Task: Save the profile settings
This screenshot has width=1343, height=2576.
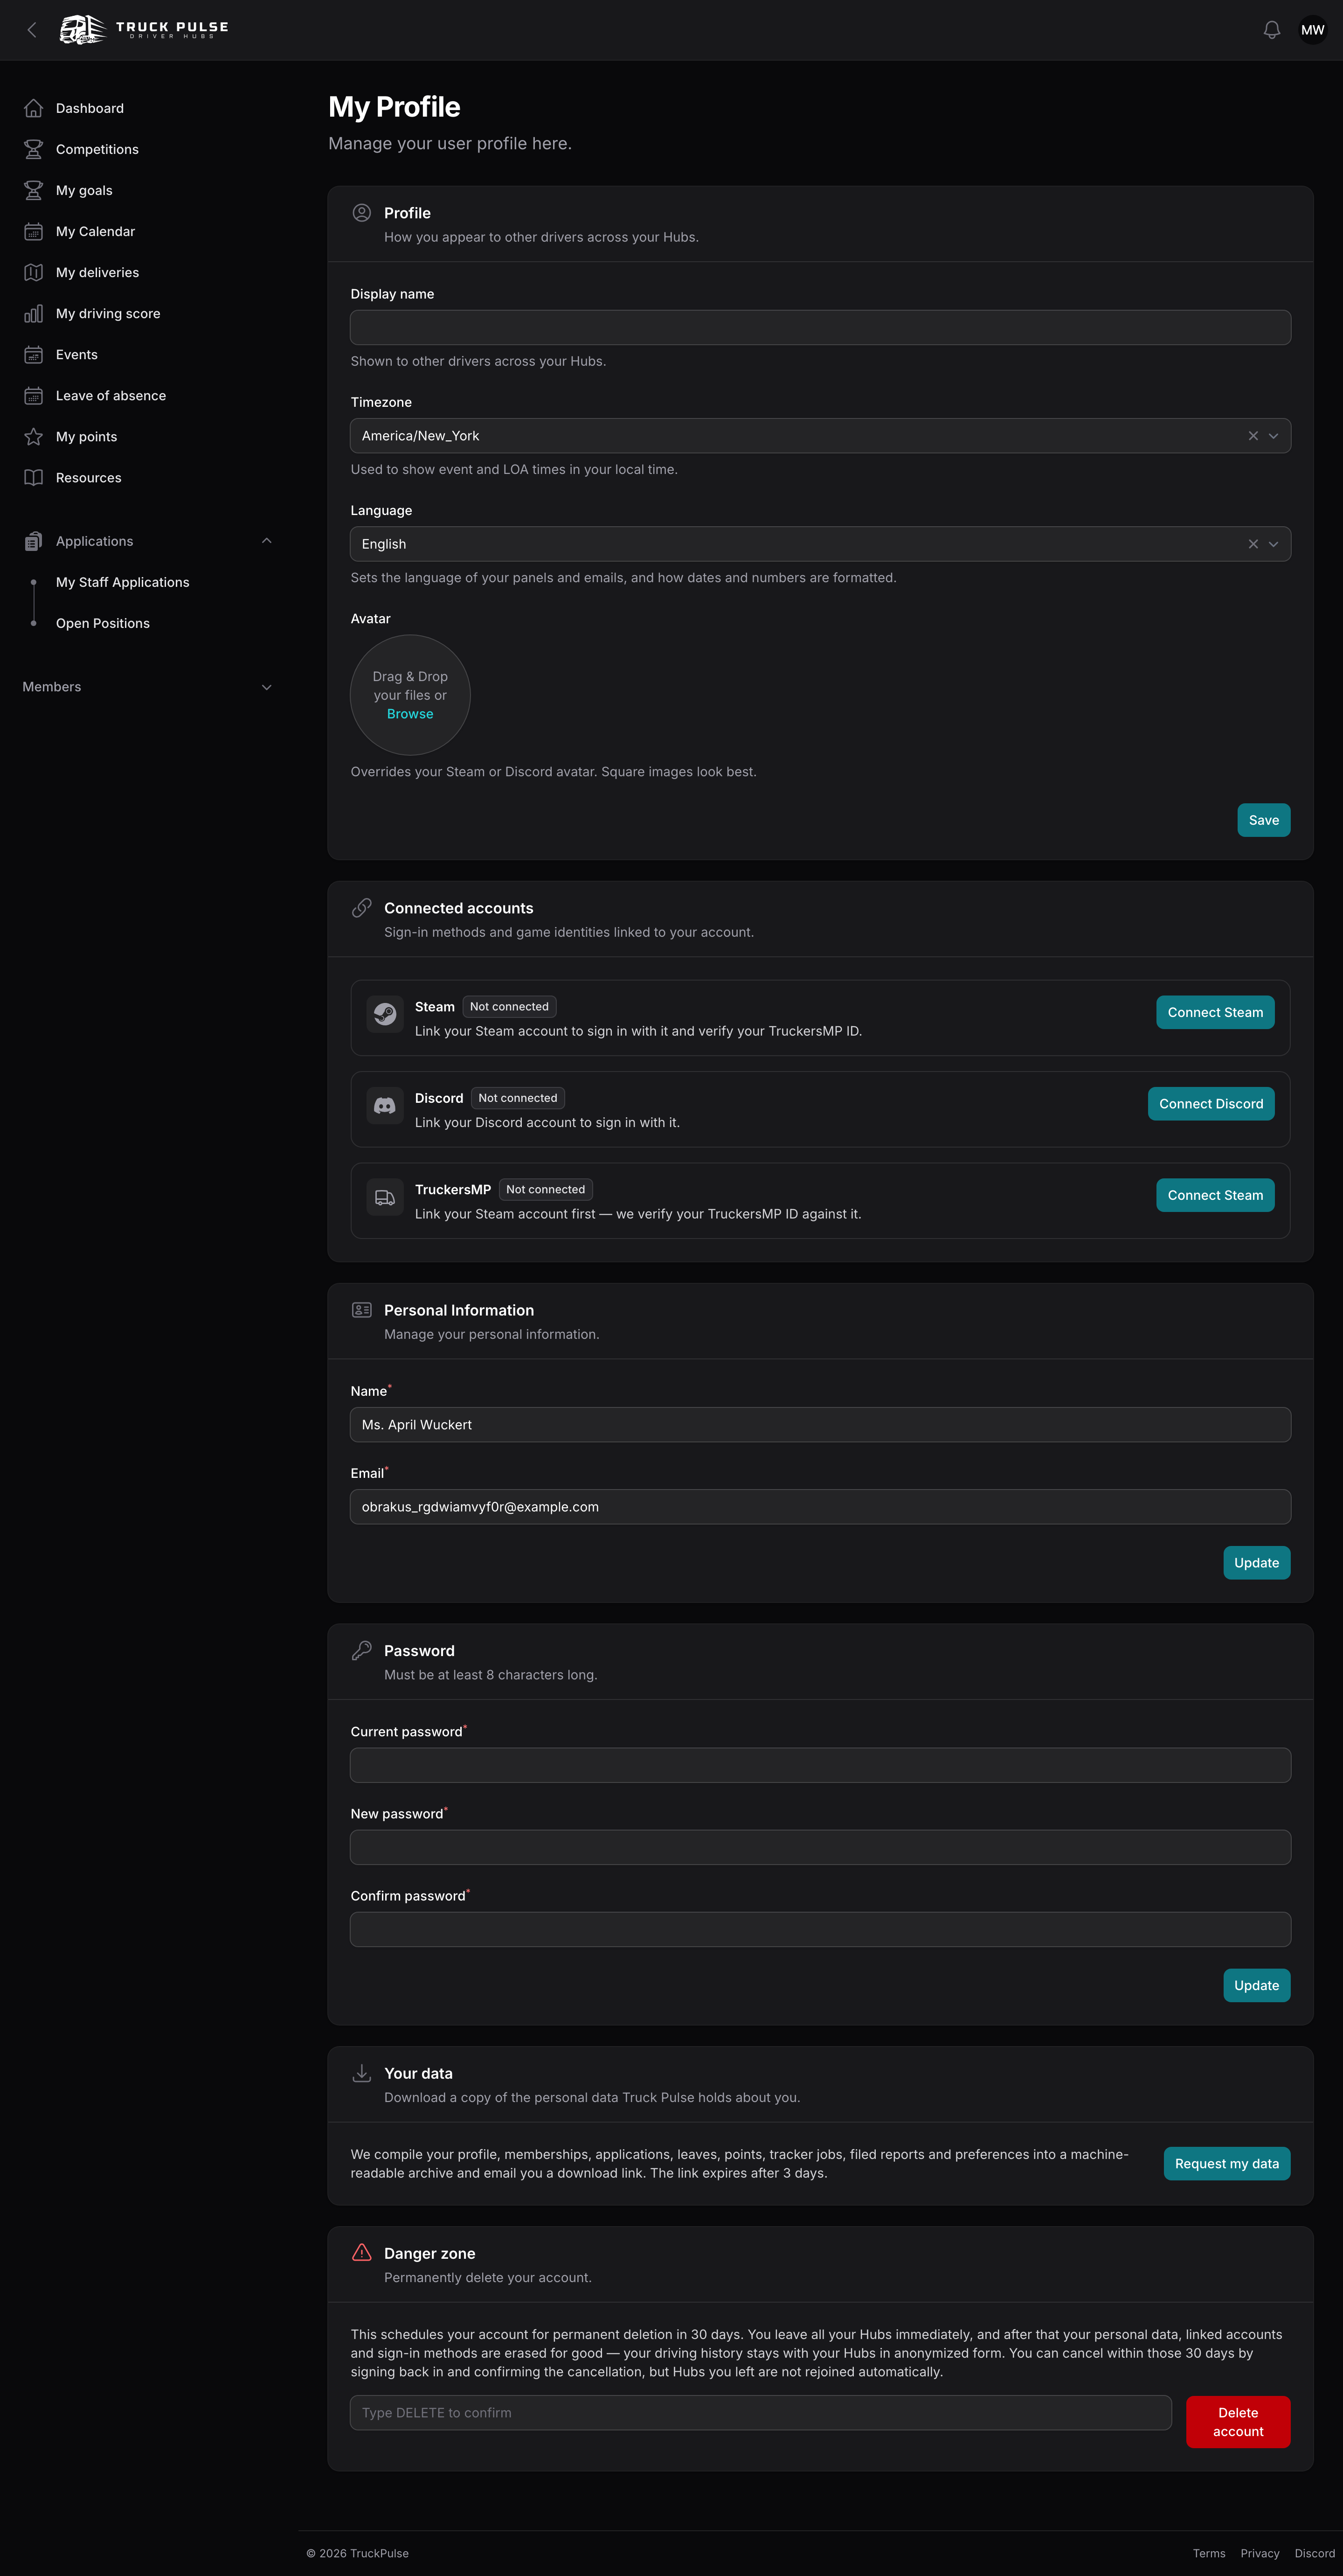Action: pyautogui.click(x=1263, y=820)
